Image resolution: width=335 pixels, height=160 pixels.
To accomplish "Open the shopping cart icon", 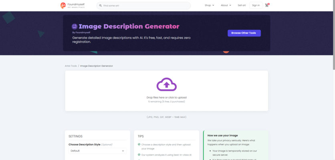I will click(267, 5).
